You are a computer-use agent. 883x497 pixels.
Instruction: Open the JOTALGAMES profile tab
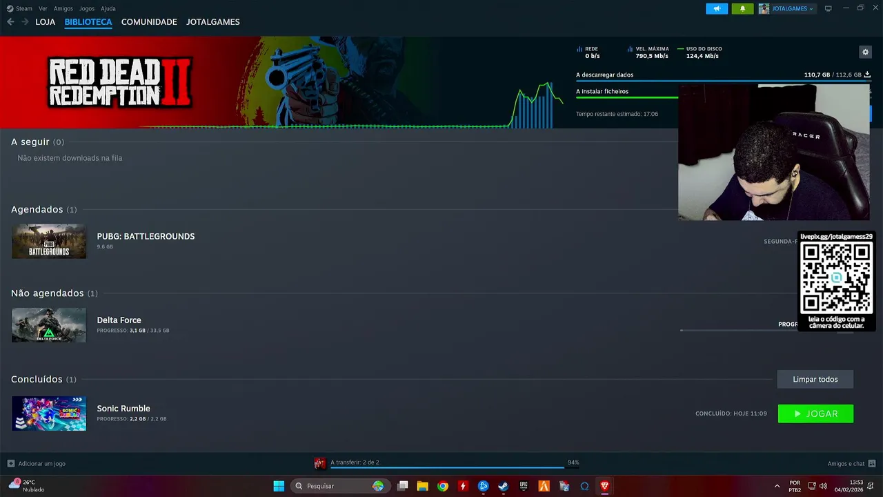click(213, 22)
